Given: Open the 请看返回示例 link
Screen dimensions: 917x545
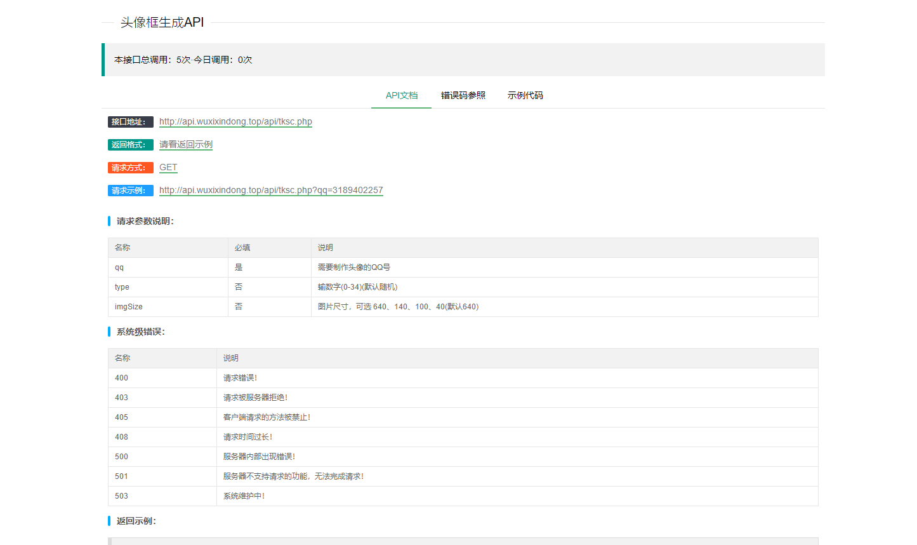Looking at the screenshot, I should coord(185,145).
